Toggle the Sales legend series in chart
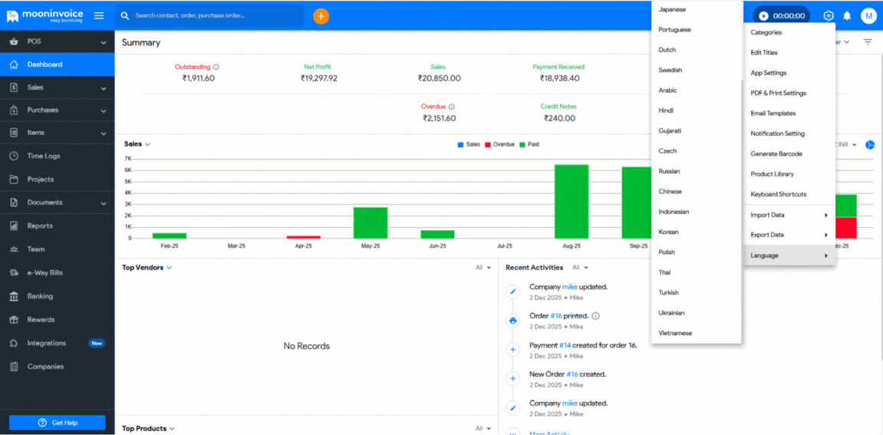 click(468, 144)
